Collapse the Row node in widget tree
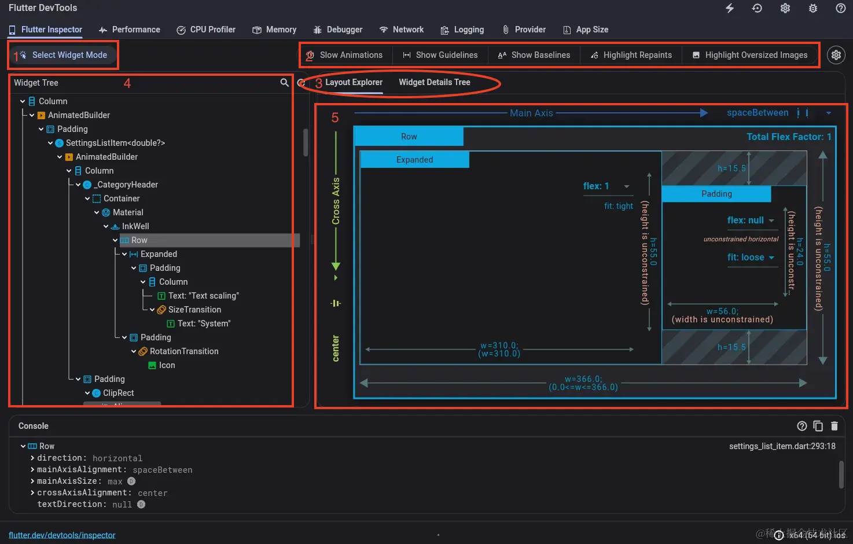Image resolution: width=853 pixels, height=544 pixels. pyautogui.click(x=115, y=240)
